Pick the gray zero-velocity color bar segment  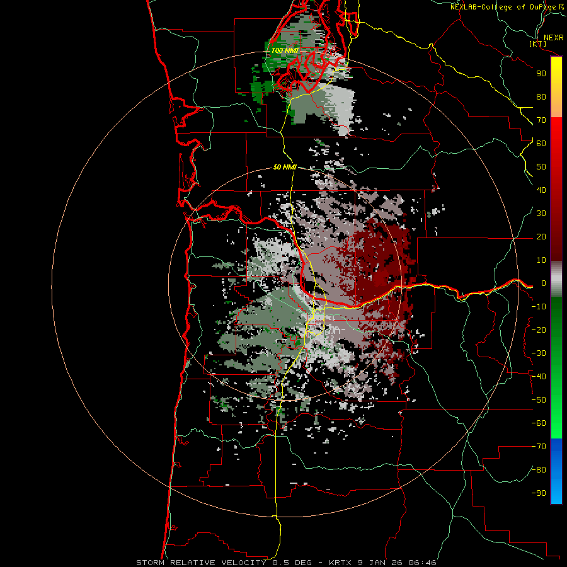[x=556, y=279]
